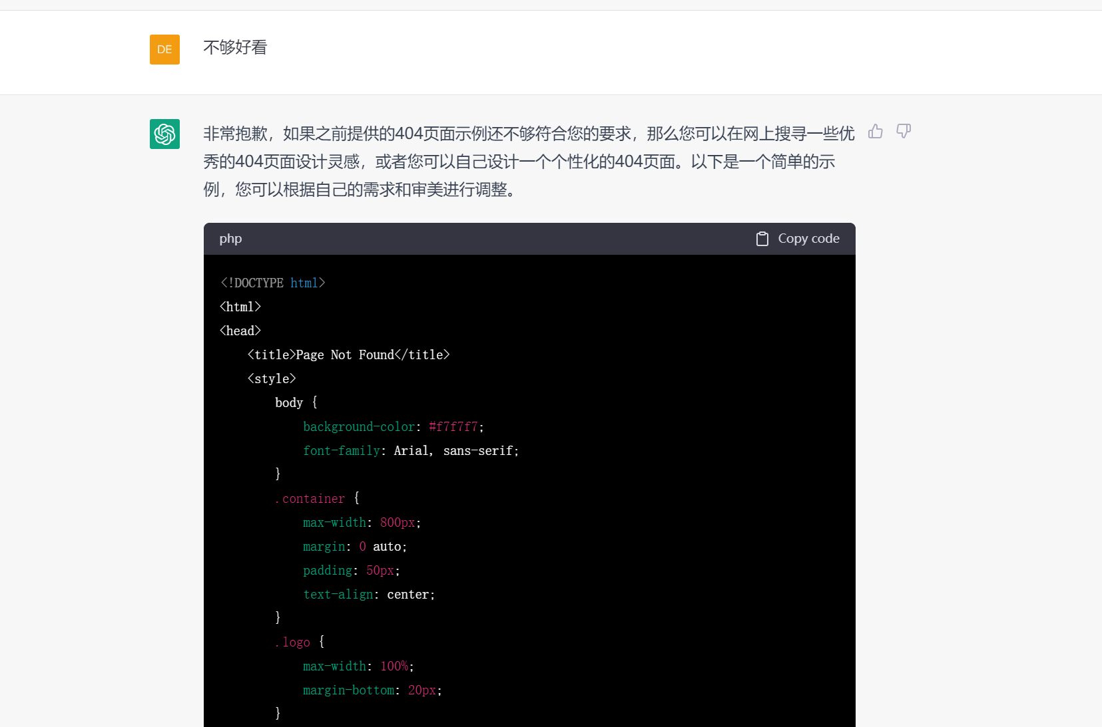Click the .container selector line
Viewport: 1102px width, 727px height.
tap(317, 498)
